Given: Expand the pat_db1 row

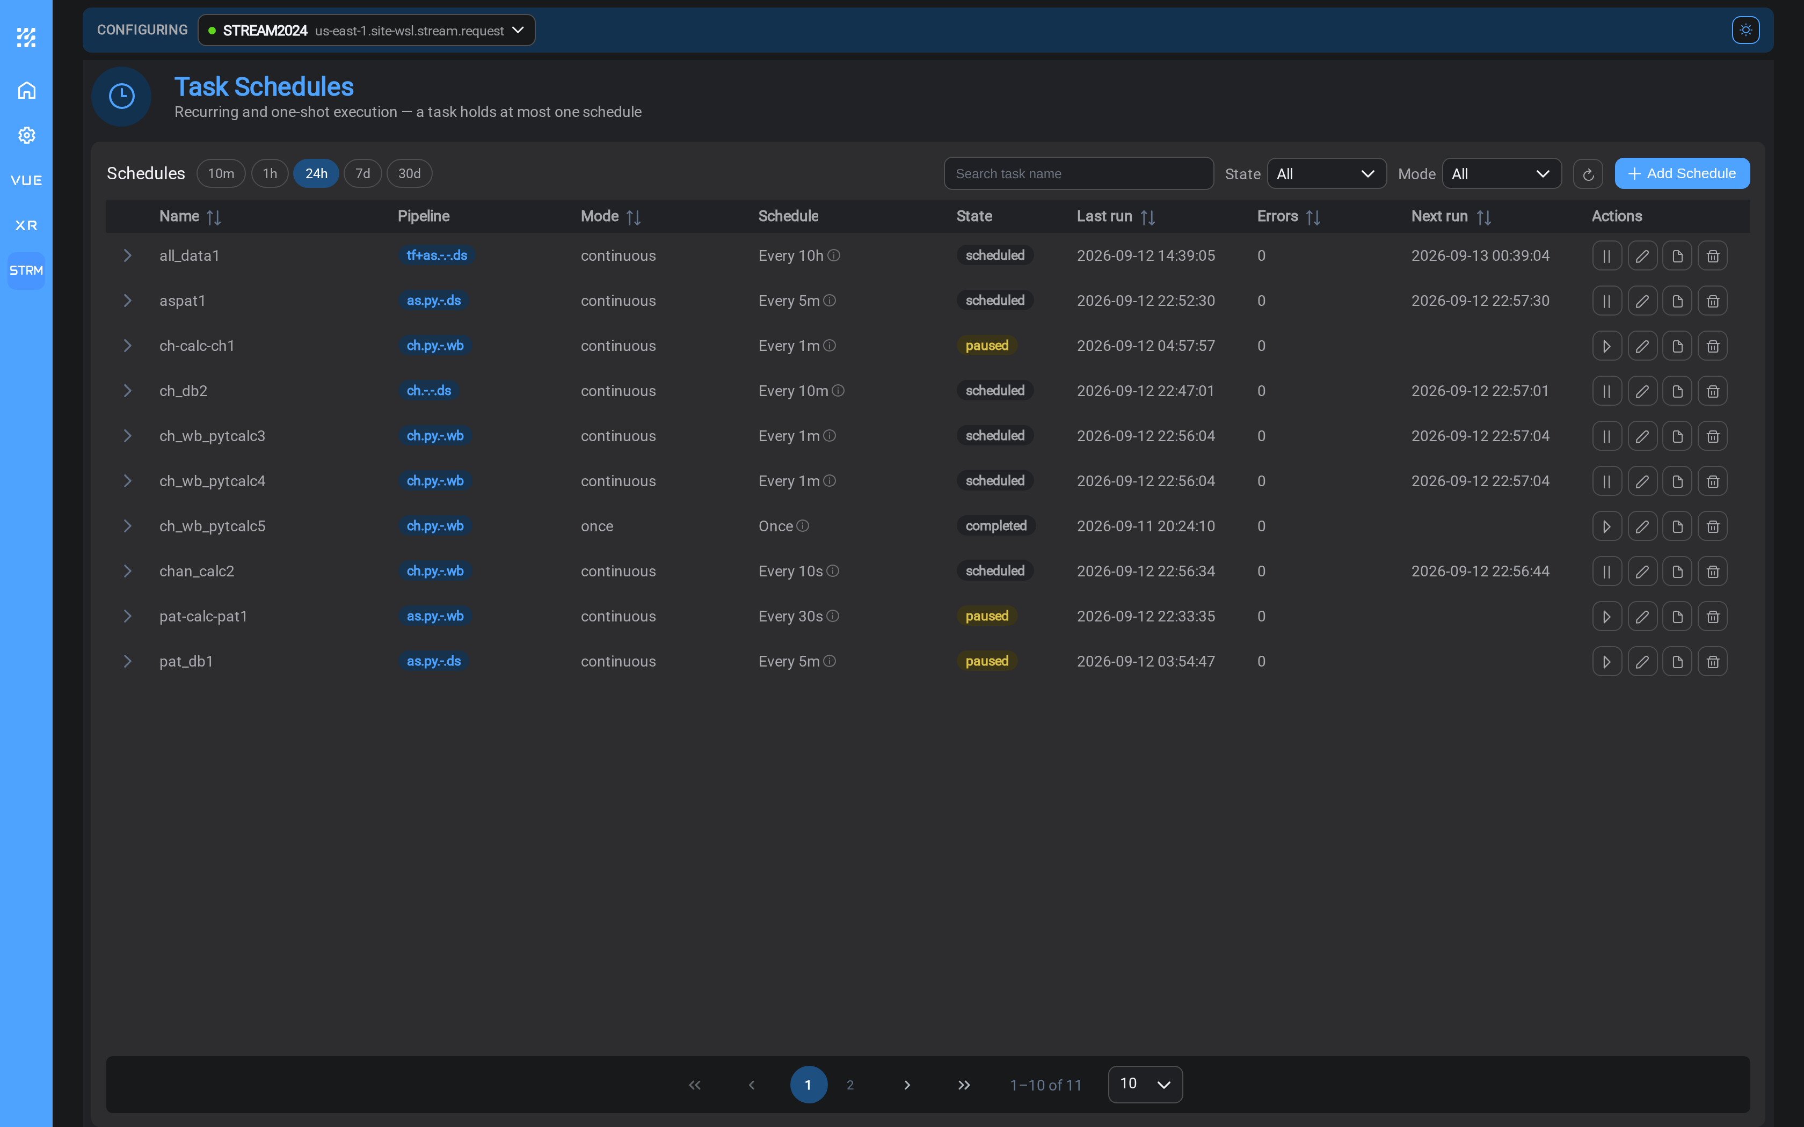Looking at the screenshot, I should coord(127,661).
